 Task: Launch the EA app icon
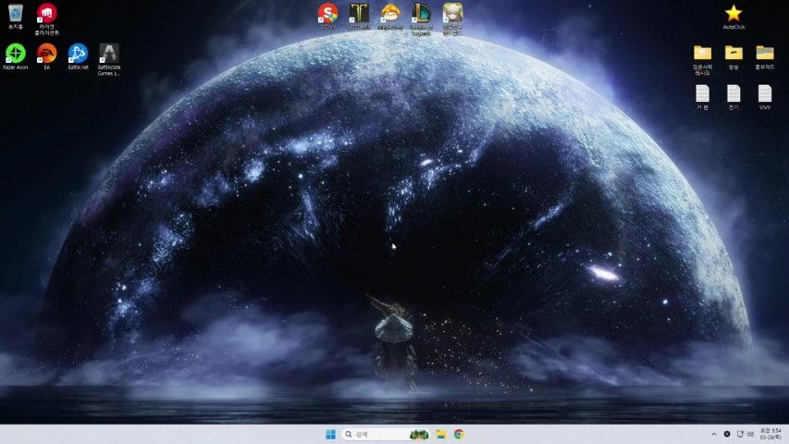pyautogui.click(x=46, y=54)
